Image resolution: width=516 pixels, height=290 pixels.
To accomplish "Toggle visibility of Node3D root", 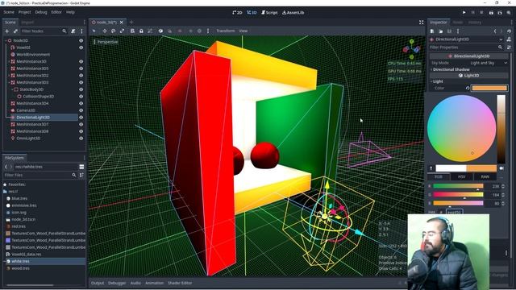I will [81, 40].
